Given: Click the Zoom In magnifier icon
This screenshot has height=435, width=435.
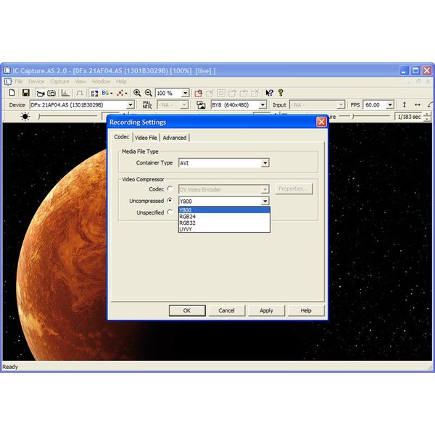Looking at the screenshot, I should click(137, 93).
